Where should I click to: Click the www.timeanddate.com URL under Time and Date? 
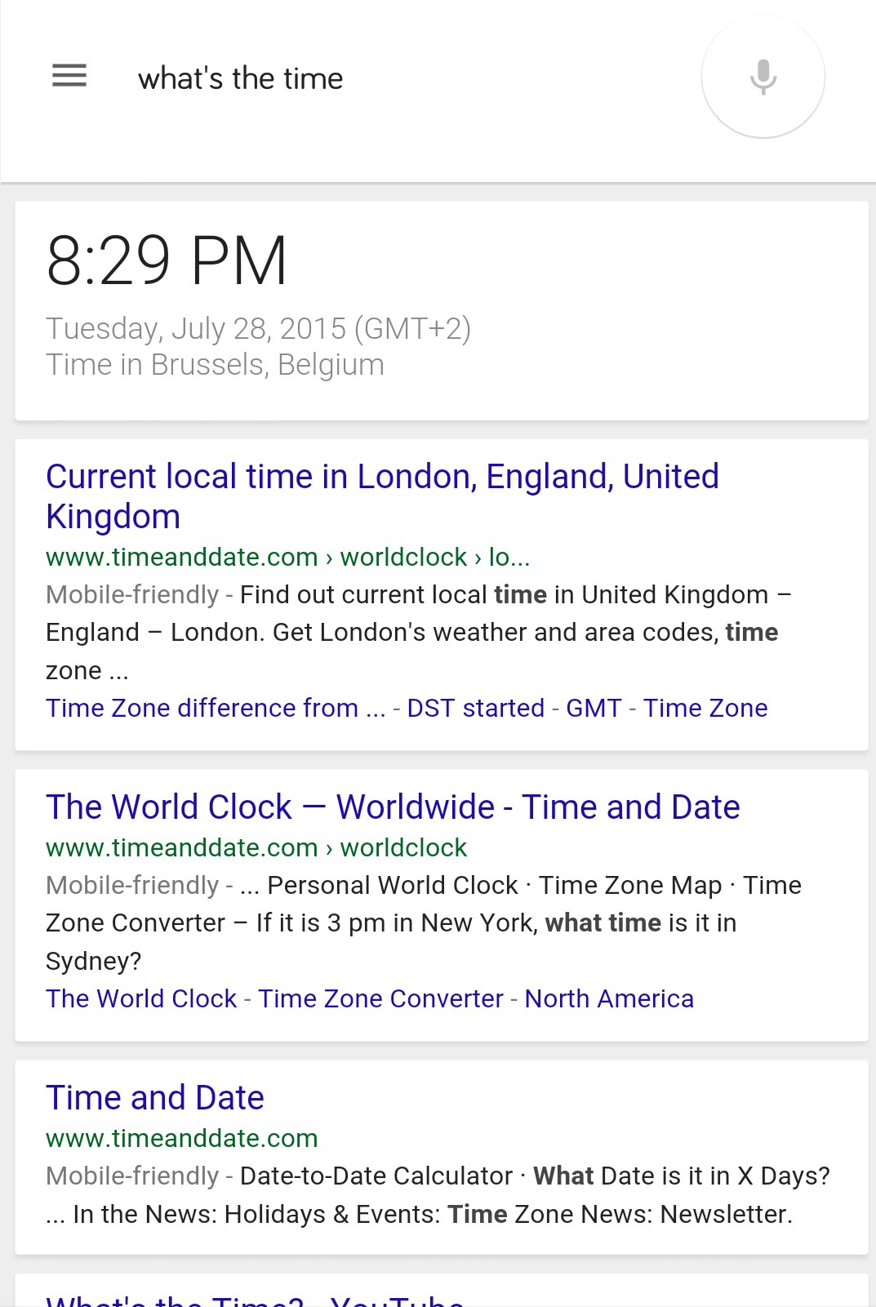(182, 1138)
